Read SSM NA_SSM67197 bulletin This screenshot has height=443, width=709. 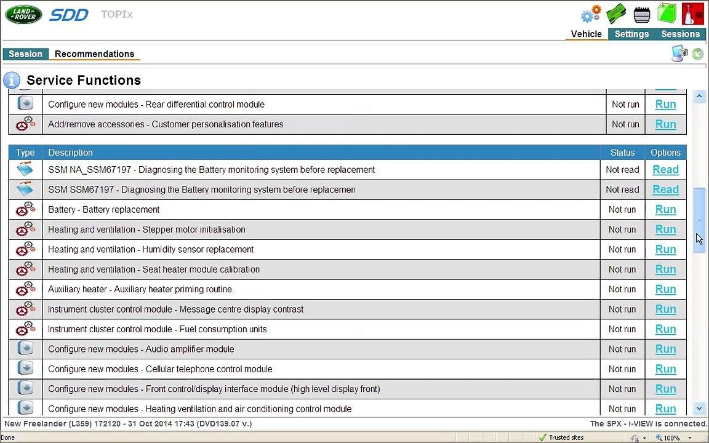point(665,170)
